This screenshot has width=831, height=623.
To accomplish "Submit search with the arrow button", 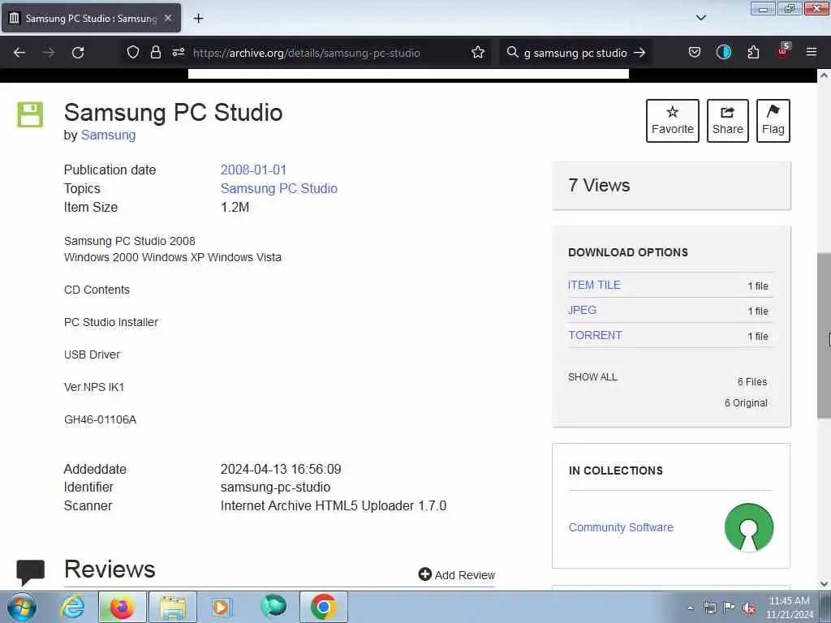I will [x=639, y=53].
